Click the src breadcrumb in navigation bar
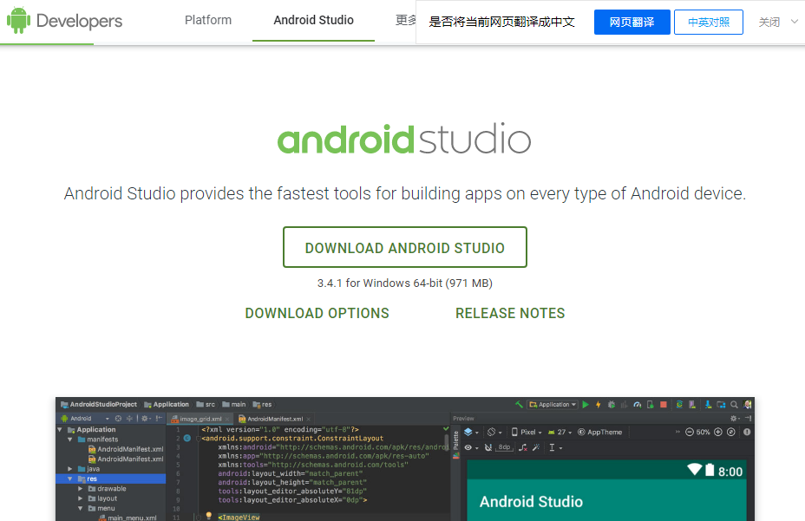Viewport: 805px width, 521px height. [x=206, y=405]
